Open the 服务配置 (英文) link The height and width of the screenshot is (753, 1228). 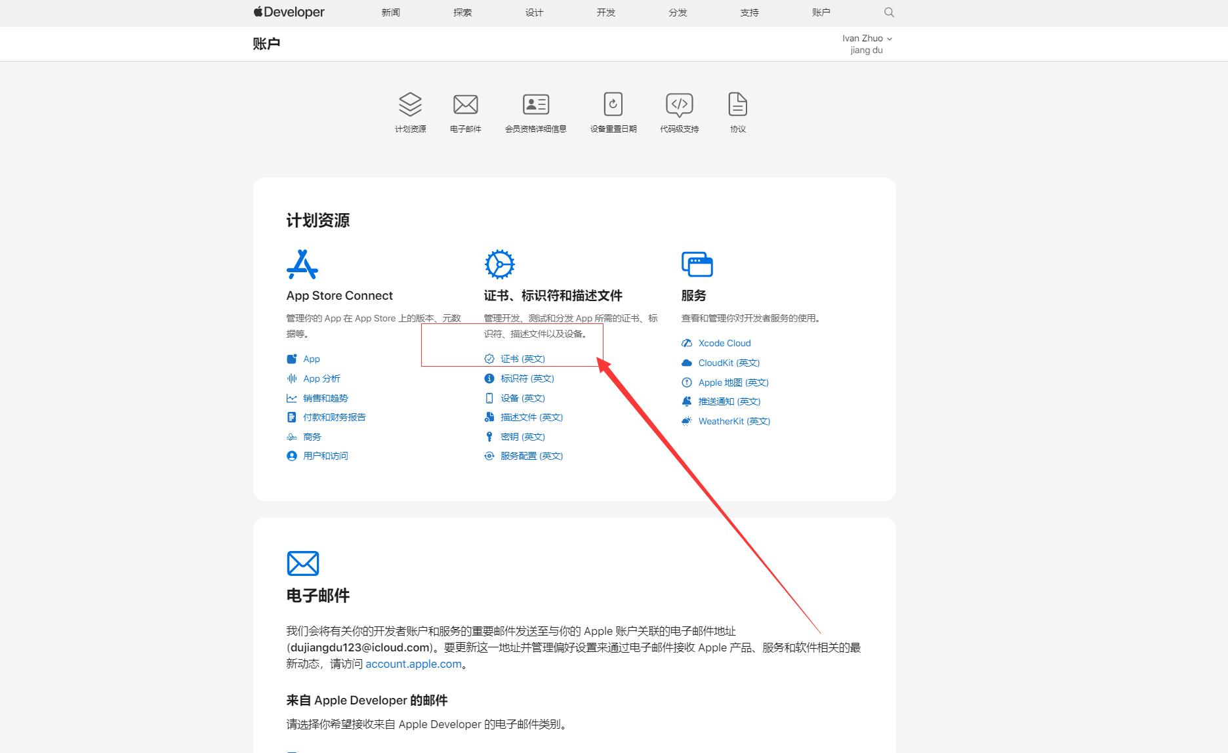point(532,456)
